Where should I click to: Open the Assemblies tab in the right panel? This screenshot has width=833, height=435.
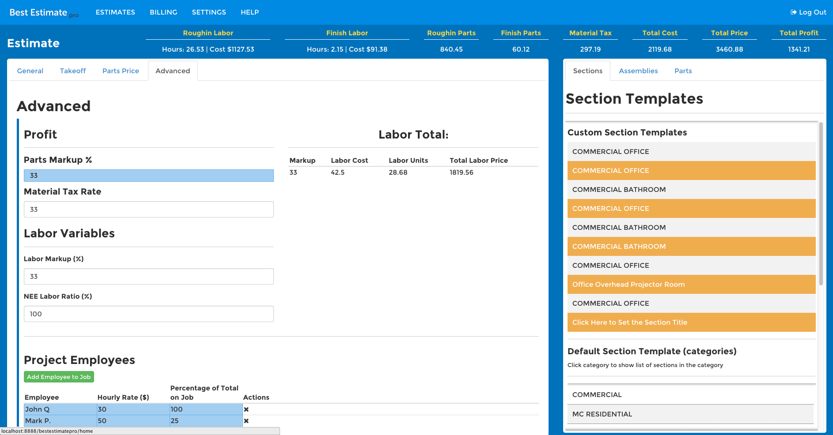(x=638, y=71)
